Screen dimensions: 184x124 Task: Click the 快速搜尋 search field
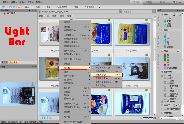click(137, 11)
